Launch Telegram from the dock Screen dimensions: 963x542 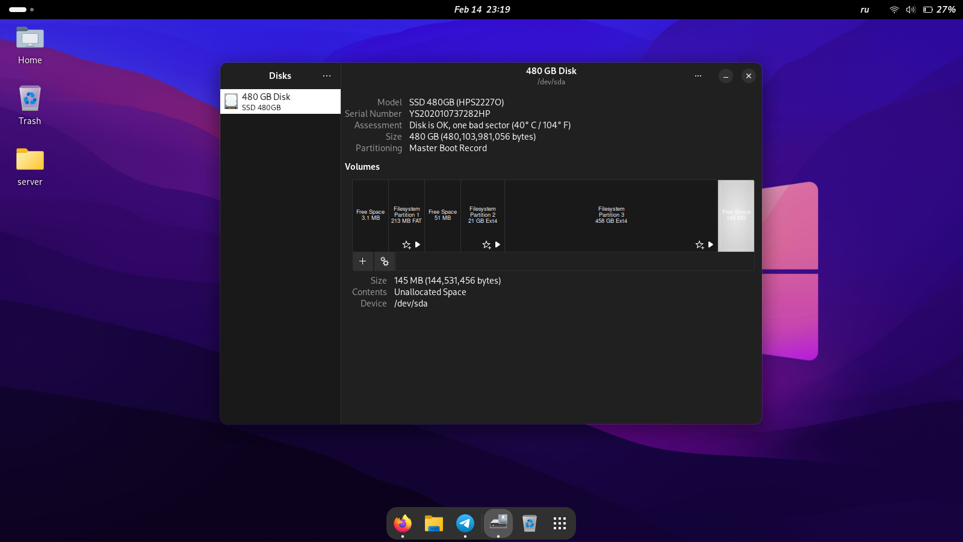pos(465,523)
